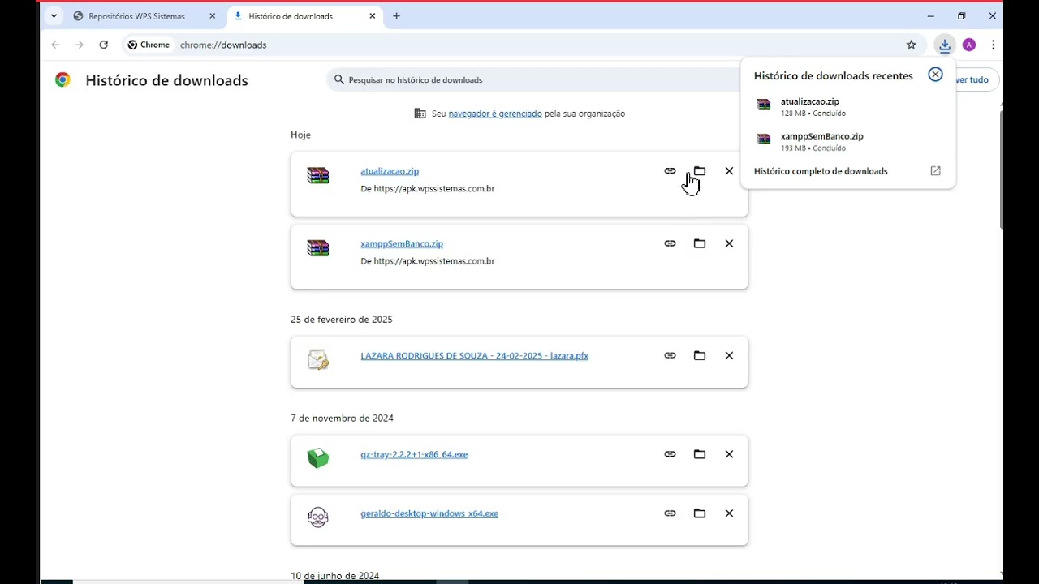Screen dimensions: 1039x584
Task: Open 'Histórico completo de downloads' from the popup
Action: (821, 171)
